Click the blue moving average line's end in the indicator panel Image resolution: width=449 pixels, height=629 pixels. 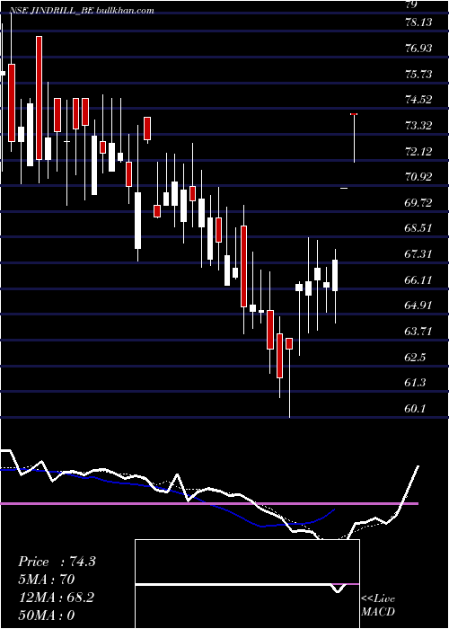click(x=334, y=509)
